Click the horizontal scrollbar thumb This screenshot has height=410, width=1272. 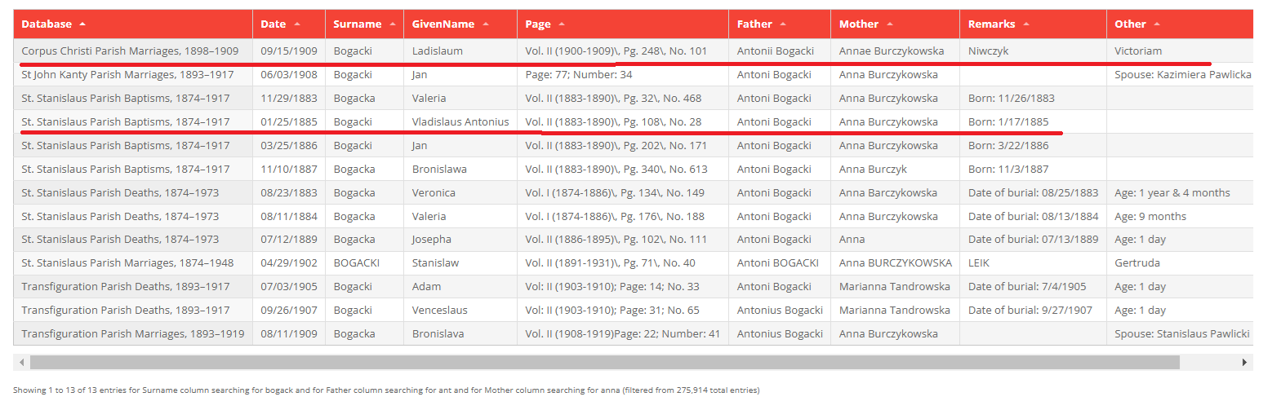pyautogui.click(x=604, y=362)
